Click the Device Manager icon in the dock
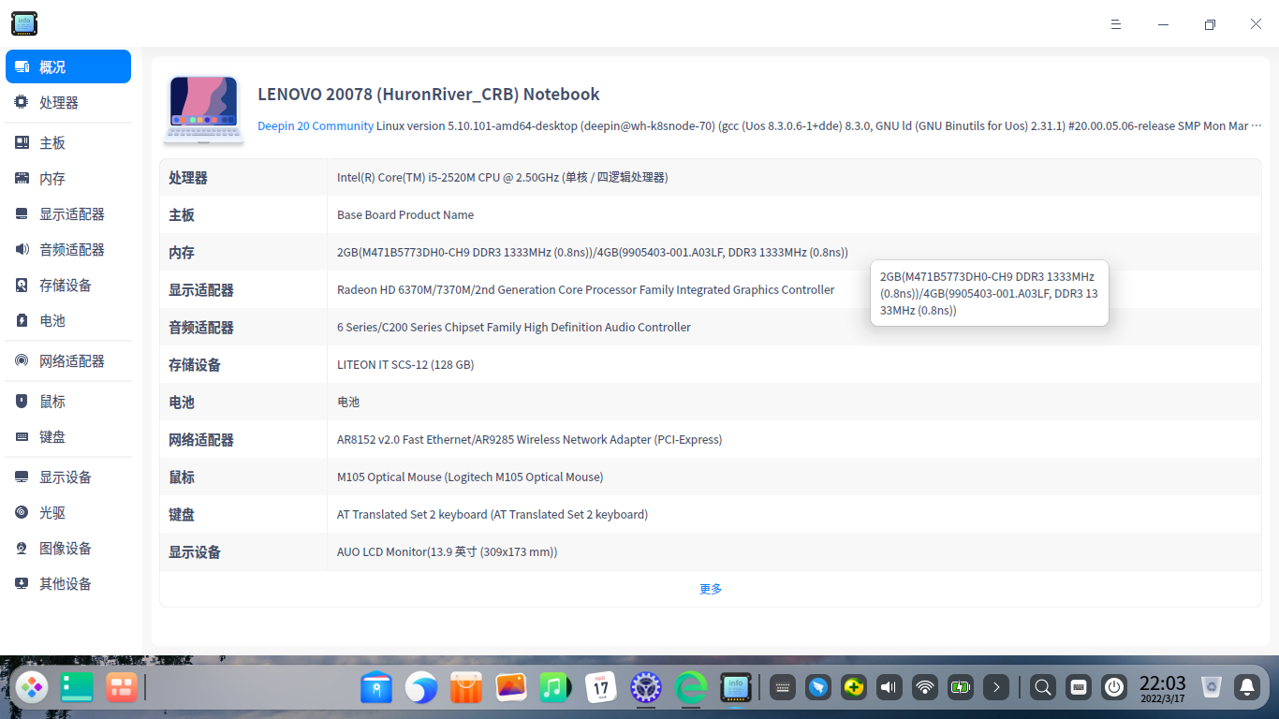Image resolution: width=1279 pixels, height=719 pixels. click(736, 687)
